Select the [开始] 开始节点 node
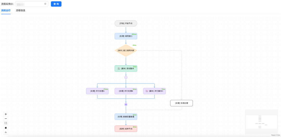 126,23
